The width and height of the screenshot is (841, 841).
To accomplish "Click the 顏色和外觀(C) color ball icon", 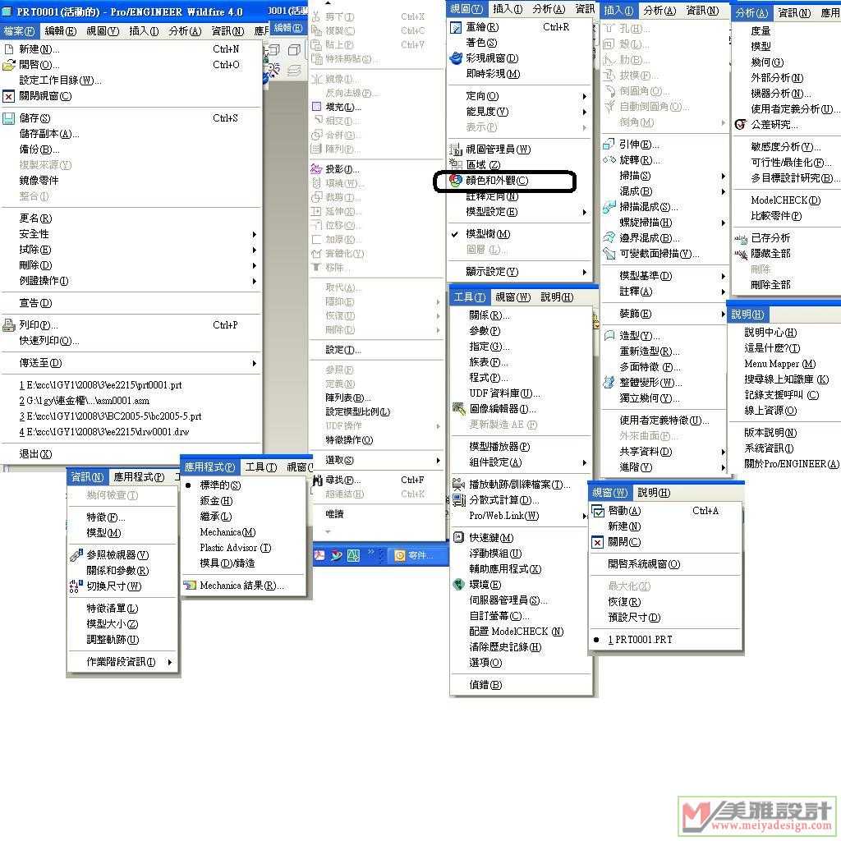I will (x=455, y=181).
